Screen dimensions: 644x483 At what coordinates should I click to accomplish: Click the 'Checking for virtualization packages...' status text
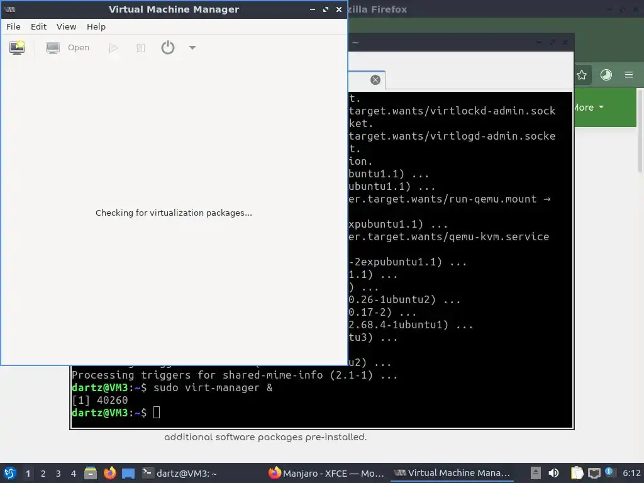174,213
